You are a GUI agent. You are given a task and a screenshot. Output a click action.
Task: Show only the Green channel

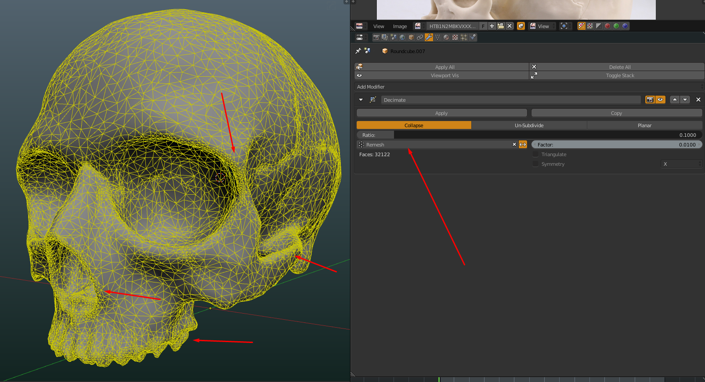coord(616,26)
